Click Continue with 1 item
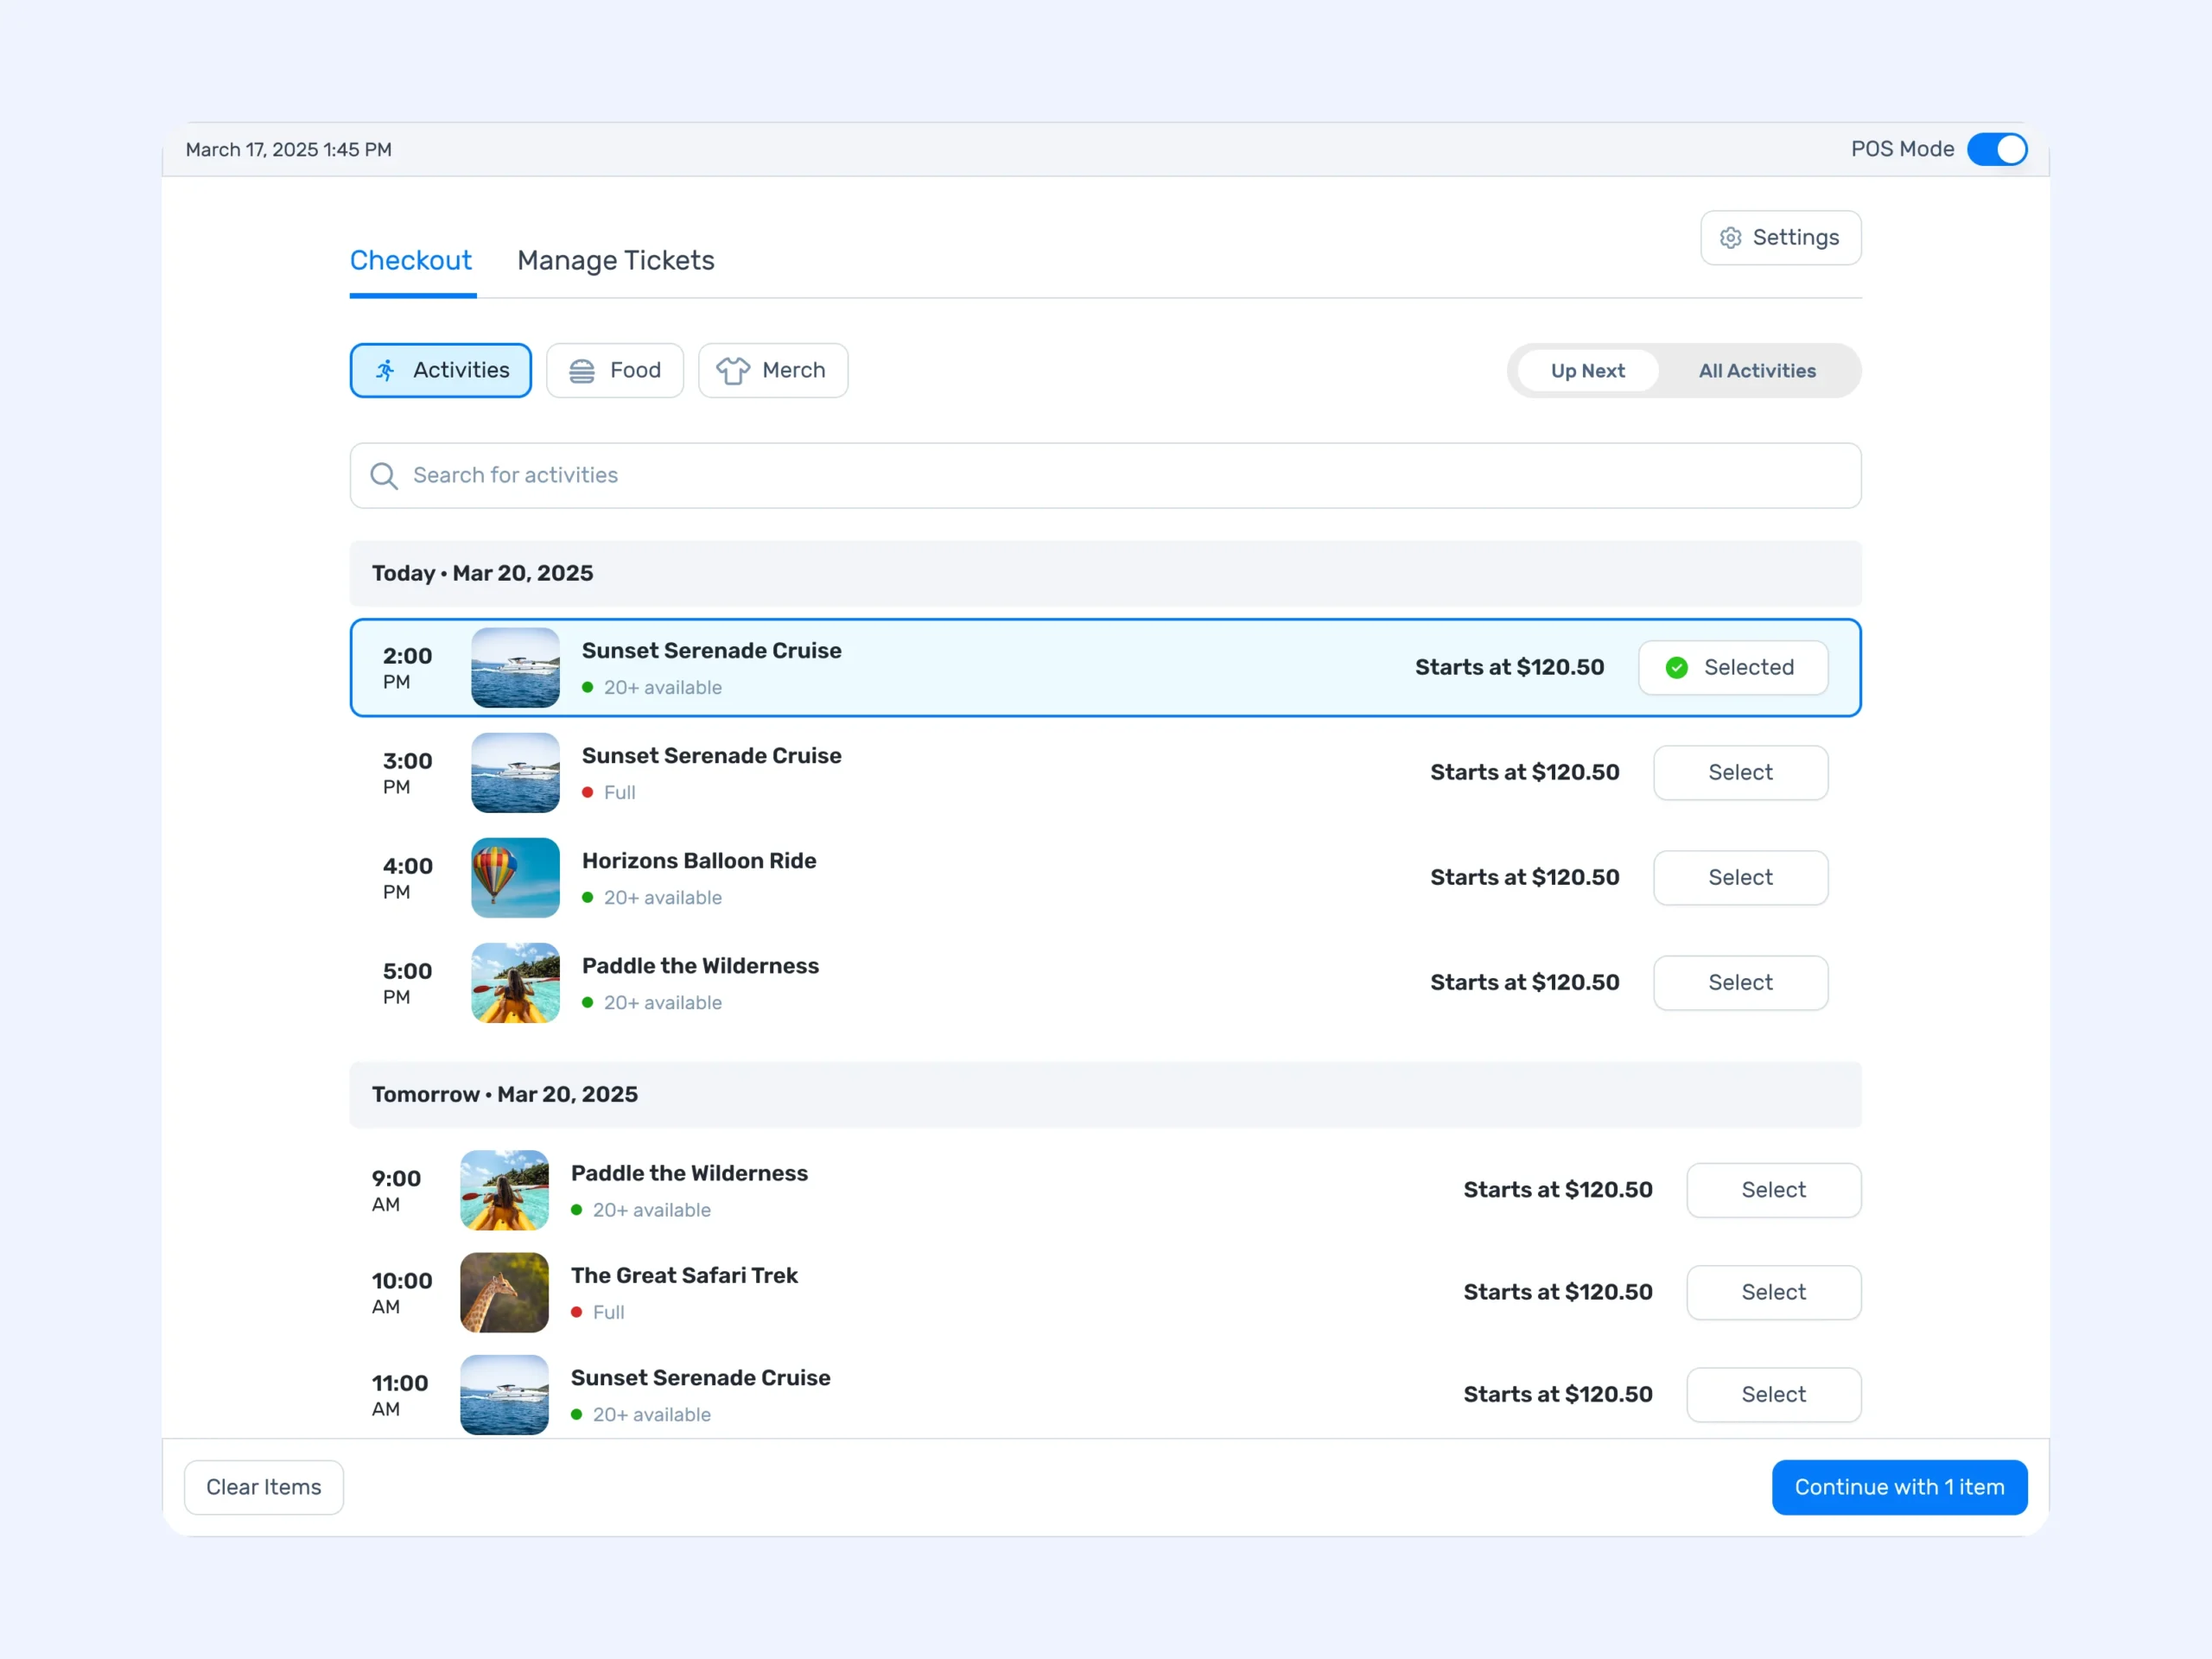Viewport: 2212px width, 1659px height. point(1899,1486)
